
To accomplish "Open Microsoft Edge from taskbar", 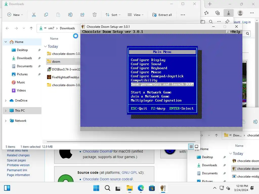I will pos(141,188).
